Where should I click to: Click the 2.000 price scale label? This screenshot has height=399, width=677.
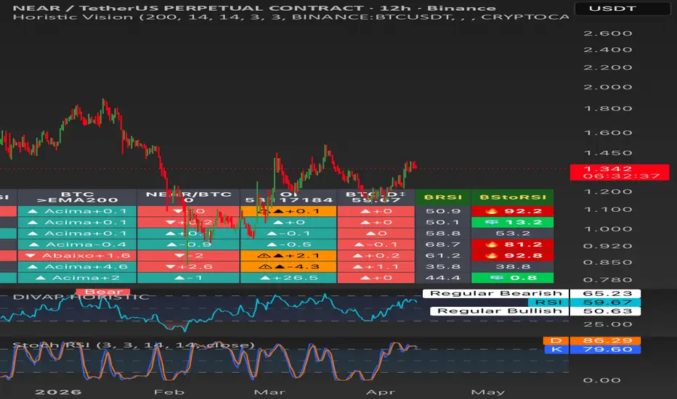point(608,87)
